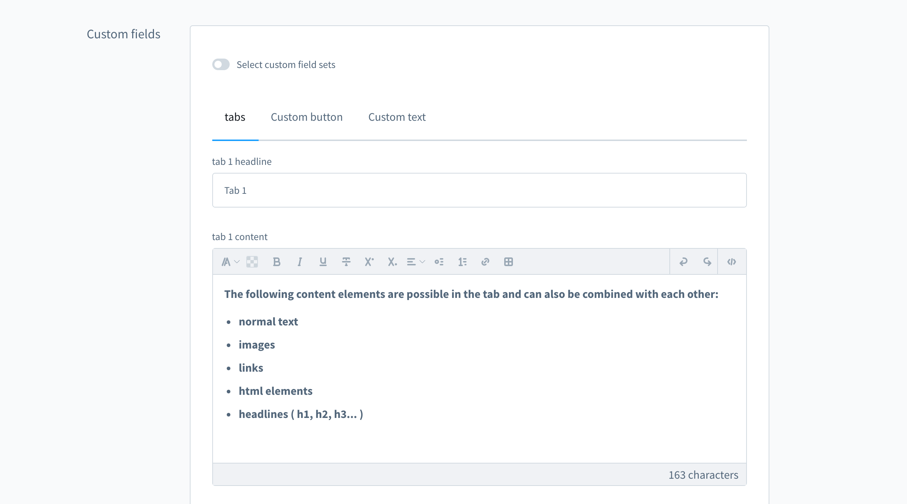The height and width of the screenshot is (504, 907).
Task: Redo the last editor change
Action: pyautogui.click(x=707, y=262)
